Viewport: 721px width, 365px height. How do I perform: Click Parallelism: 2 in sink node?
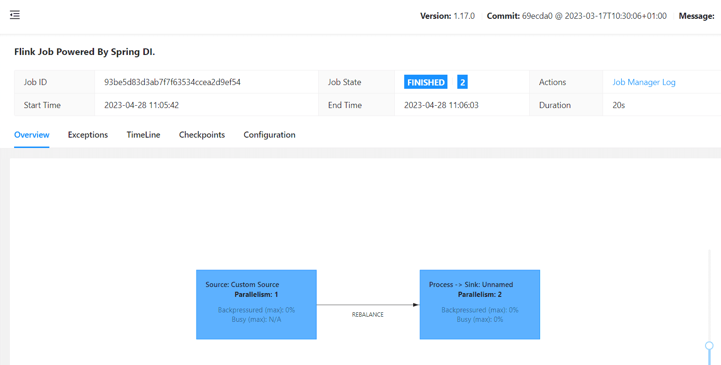tap(480, 295)
